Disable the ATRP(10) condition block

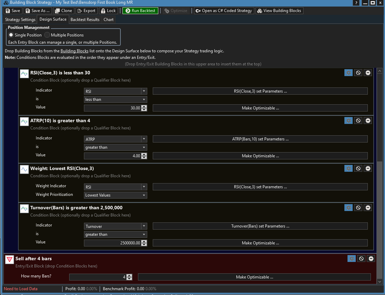click(358, 120)
